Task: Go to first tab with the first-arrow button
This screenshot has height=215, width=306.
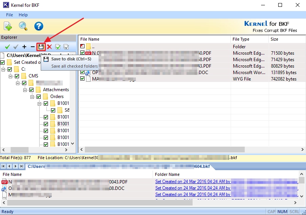Action: point(3,166)
